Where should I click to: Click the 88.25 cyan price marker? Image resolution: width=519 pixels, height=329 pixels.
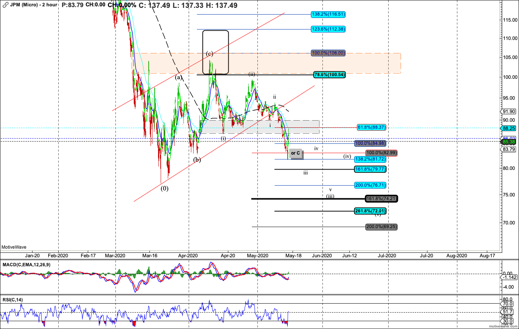pos(509,128)
